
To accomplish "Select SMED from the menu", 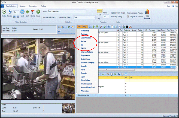I will coord(83,48).
